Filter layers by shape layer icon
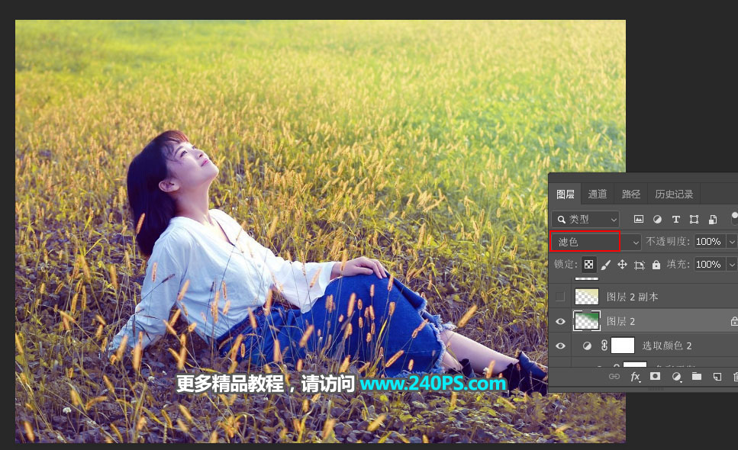Image resolution: width=738 pixels, height=450 pixels. [694, 219]
